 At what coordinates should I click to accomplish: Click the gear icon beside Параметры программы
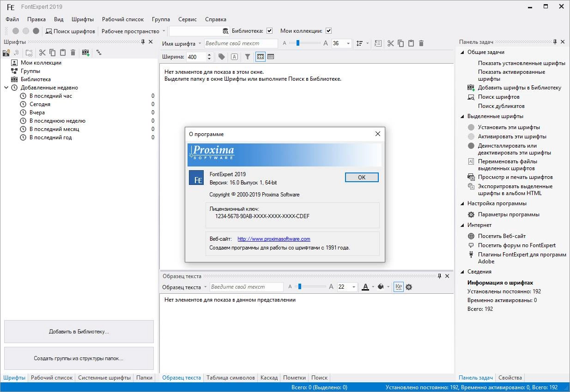(x=471, y=214)
